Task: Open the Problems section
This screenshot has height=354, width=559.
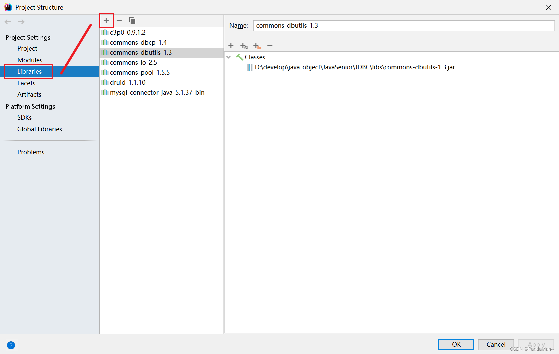Action: pyautogui.click(x=31, y=152)
